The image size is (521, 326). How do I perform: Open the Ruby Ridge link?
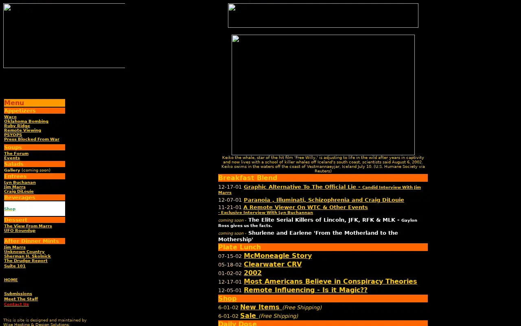[17, 126]
